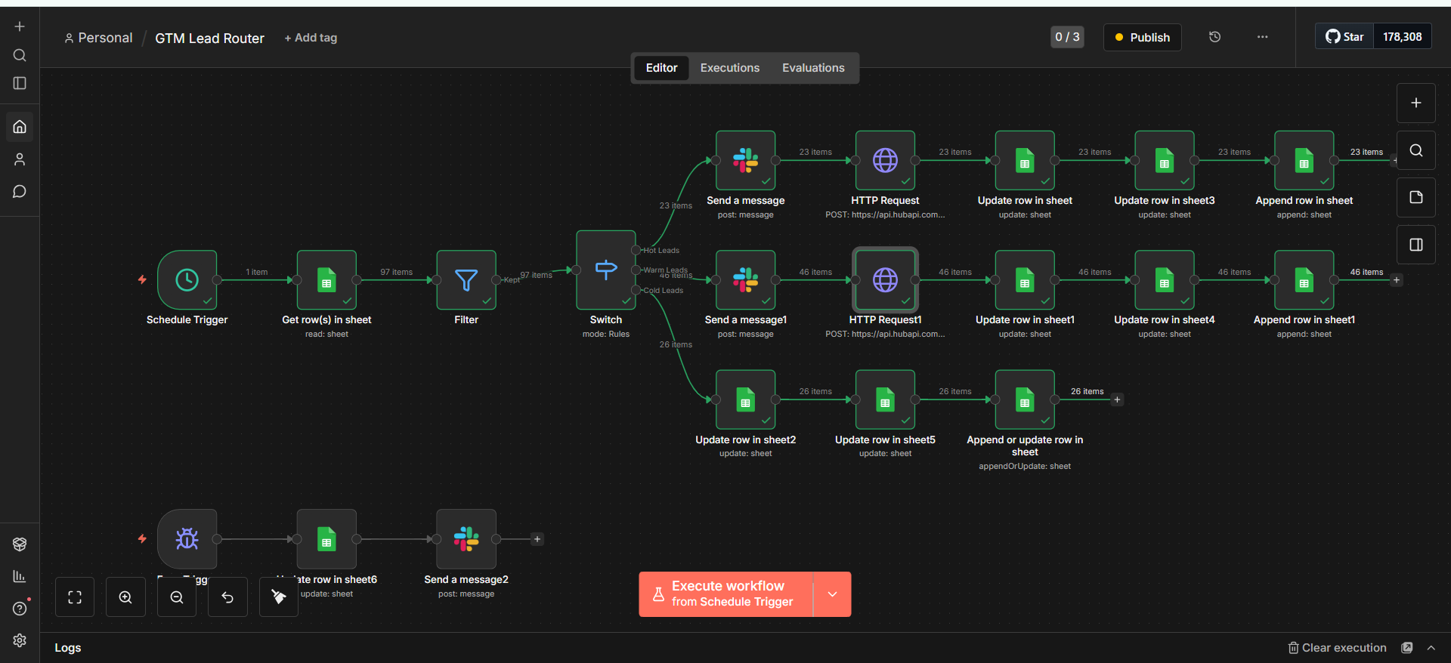This screenshot has width=1451, height=663.
Task: Click the GTM Lead Router workflow name
Action: tap(209, 38)
